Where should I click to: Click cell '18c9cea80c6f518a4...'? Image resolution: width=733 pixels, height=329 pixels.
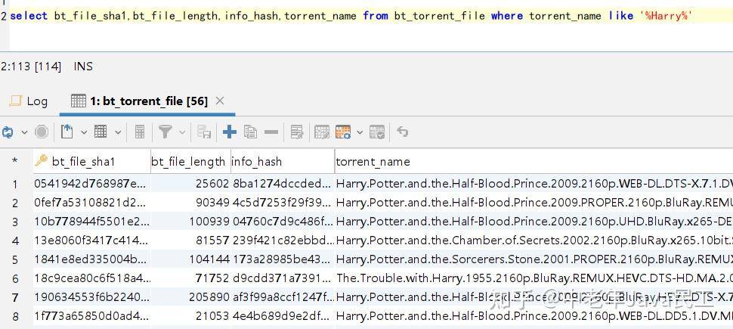coord(91,278)
